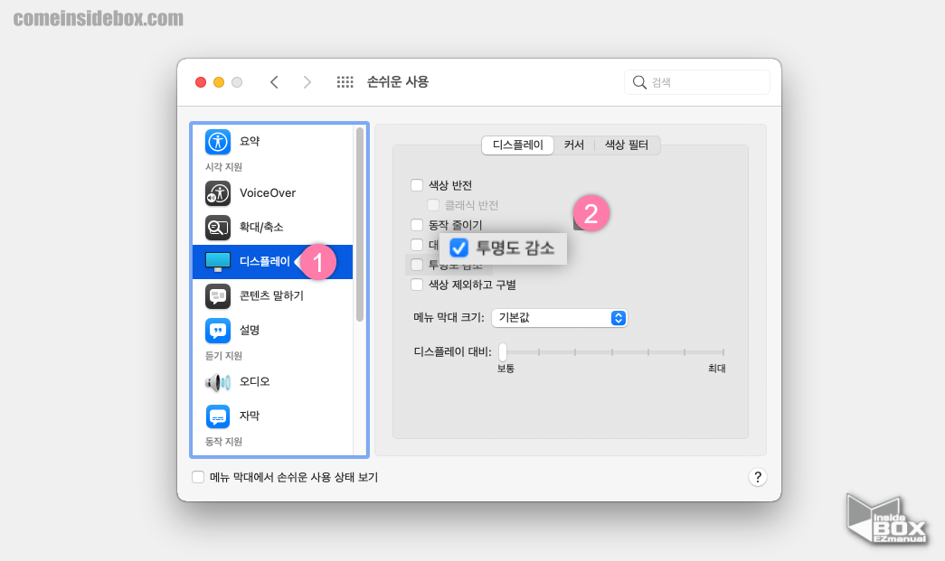Viewport: 945px width, 561px height.
Task: Click the search magnifier icon
Action: [x=639, y=82]
